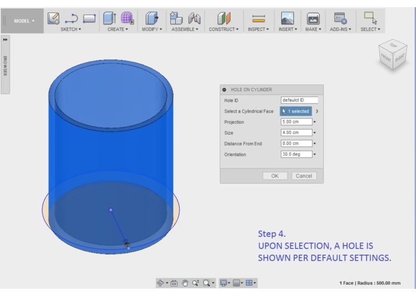Image resolution: width=416 pixels, height=296 pixels.
Task: Open the CREATE menu
Action: tap(117, 29)
